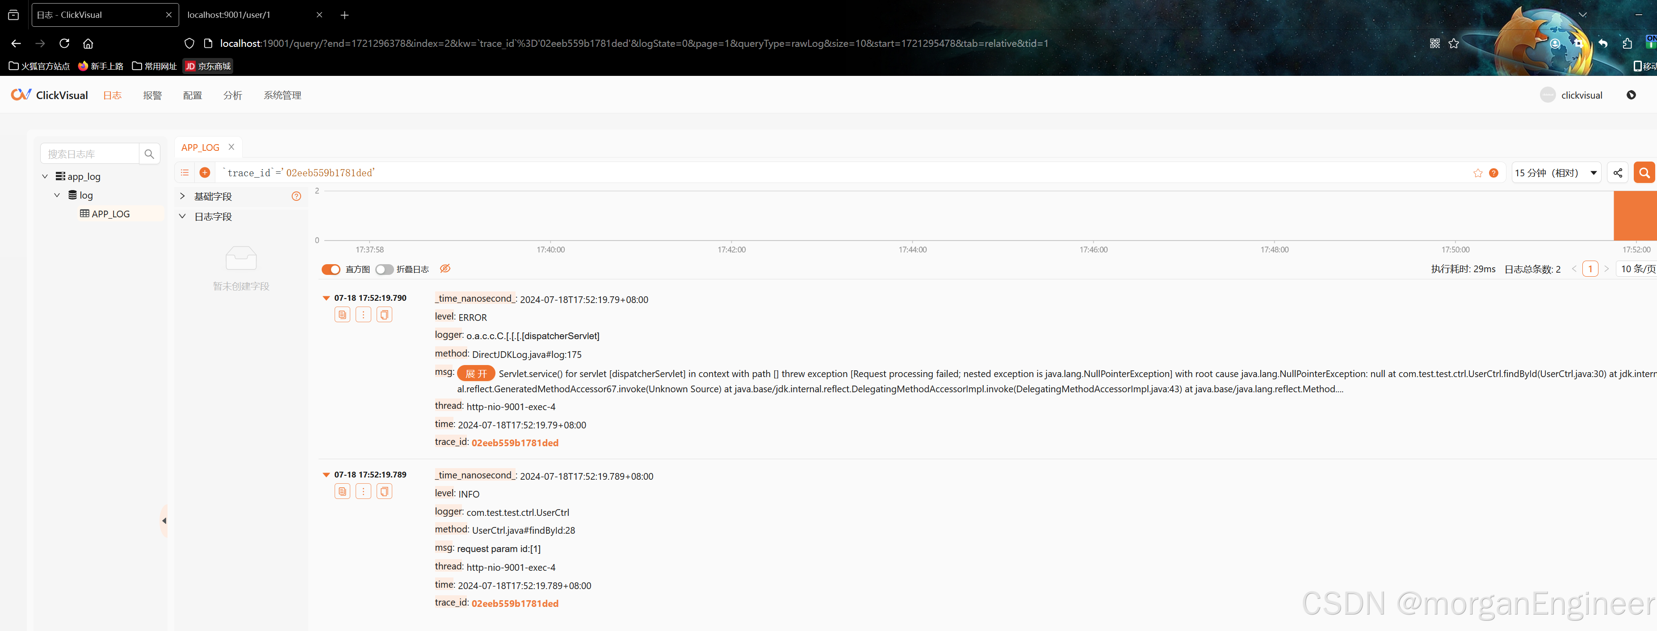This screenshot has height=631, width=1657.
Task: Click the ClickVisual logo icon
Action: 21,95
